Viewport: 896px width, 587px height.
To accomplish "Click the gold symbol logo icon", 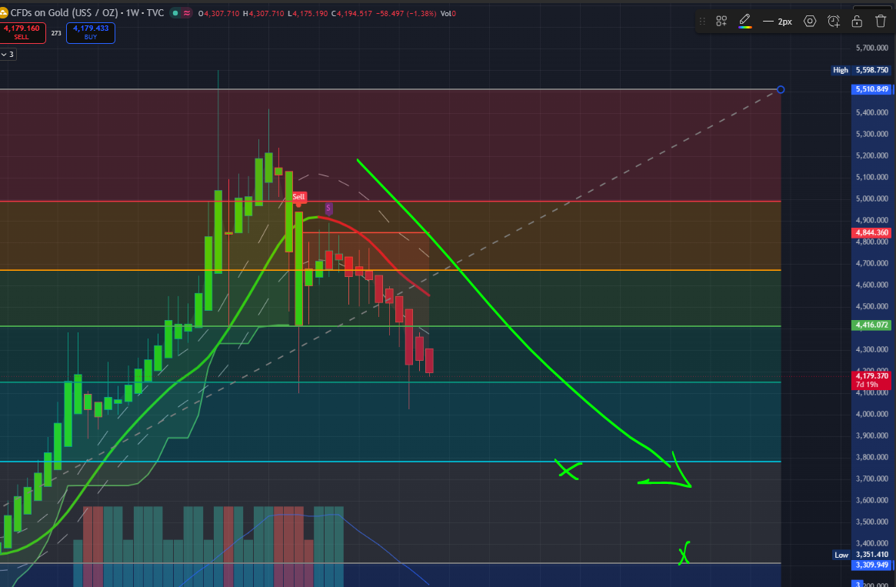I will (x=3, y=12).
